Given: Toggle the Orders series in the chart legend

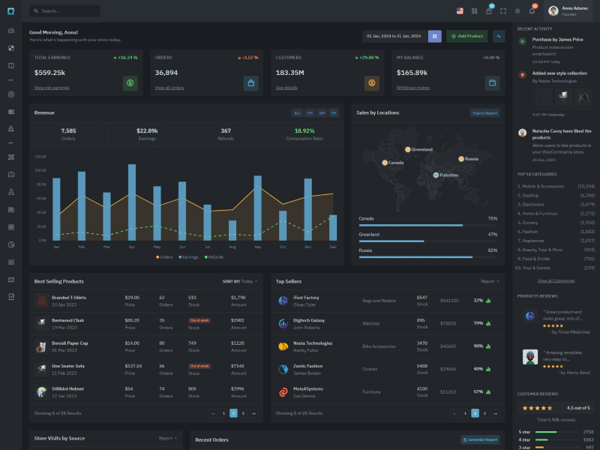Looking at the screenshot, I should [x=164, y=257].
